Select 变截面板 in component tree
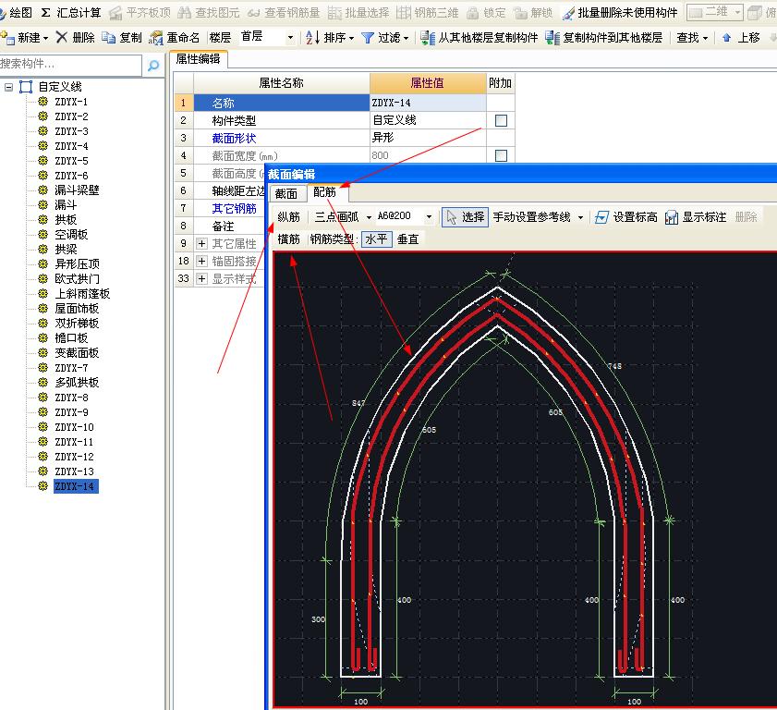This screenshot has width=777, height=710. click(x=77, y=352)
